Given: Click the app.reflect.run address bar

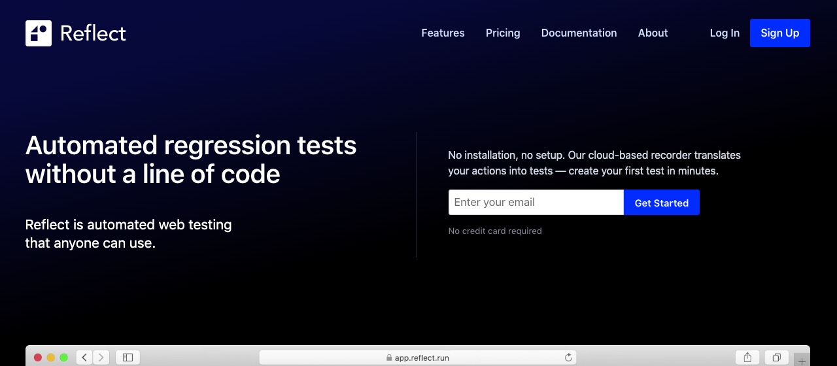Looking at the screenshot, I should point(417,358).
